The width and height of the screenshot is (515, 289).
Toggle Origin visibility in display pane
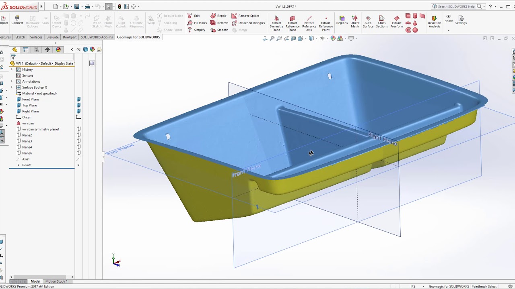tap(78, 117)
